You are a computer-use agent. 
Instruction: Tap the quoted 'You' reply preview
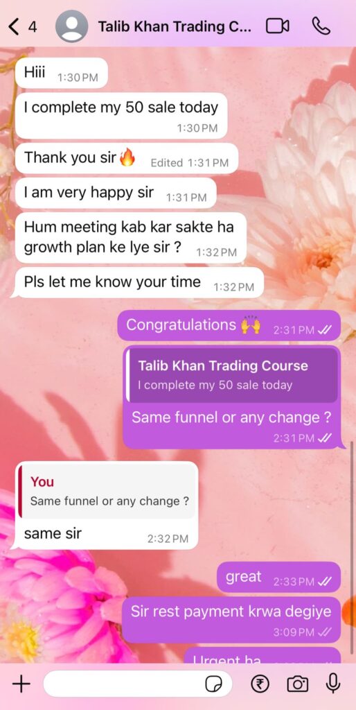coord(107,492)
